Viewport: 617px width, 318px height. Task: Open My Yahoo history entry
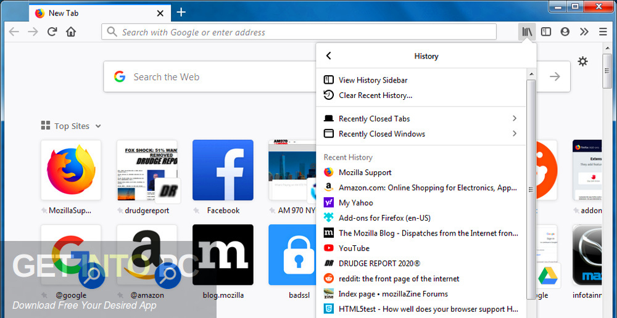(421, 203)
